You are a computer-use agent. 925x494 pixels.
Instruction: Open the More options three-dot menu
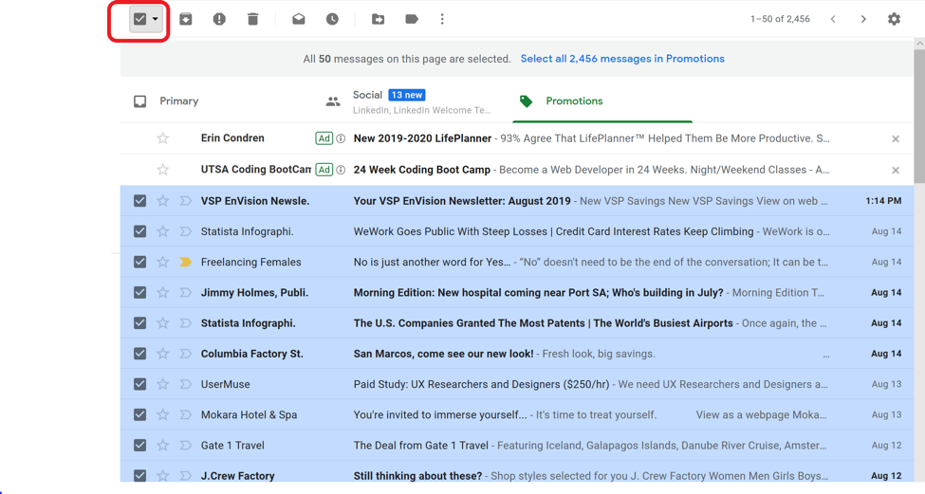[x=442, y=19]
